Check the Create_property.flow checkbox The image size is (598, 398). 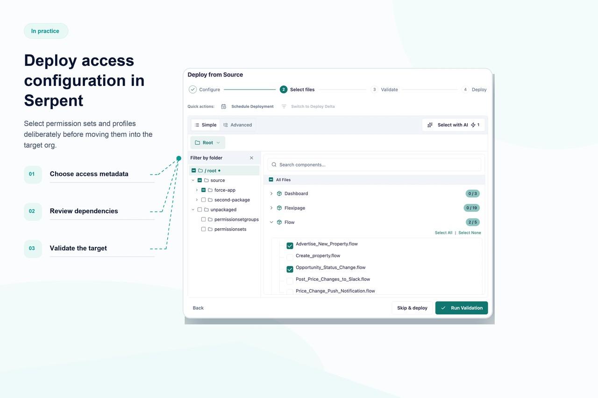[x=290, y=258]
